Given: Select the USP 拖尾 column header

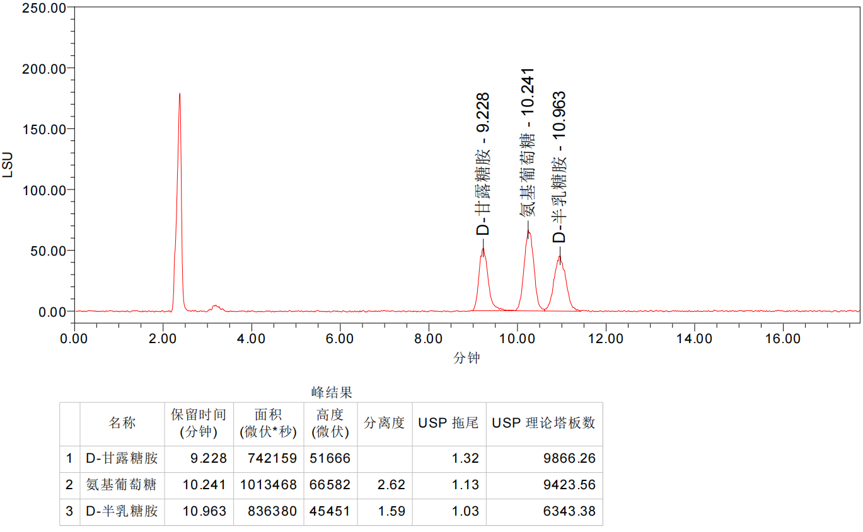Looking at the screenshot, I should pyautogui.click(x=448, y=423).
